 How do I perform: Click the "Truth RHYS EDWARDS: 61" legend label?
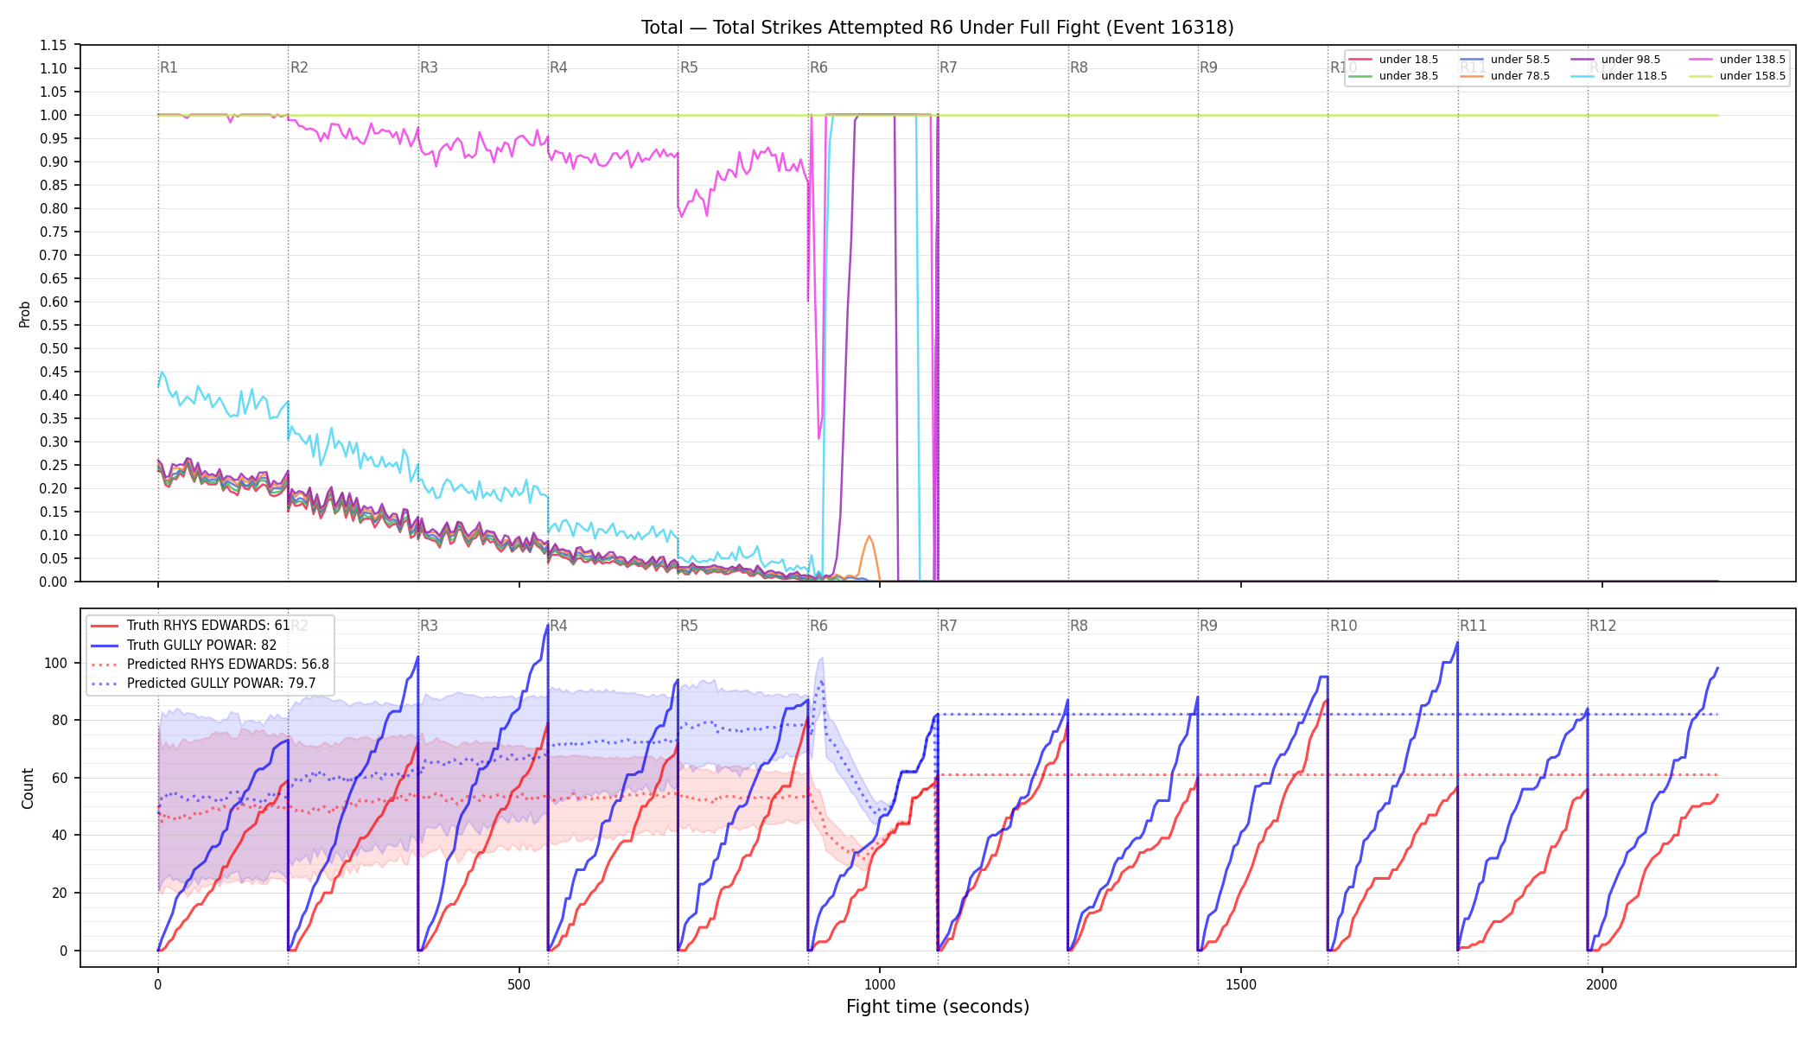208,626
